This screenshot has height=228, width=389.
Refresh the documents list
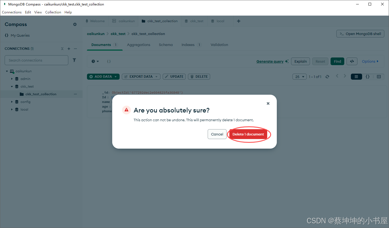327,77
